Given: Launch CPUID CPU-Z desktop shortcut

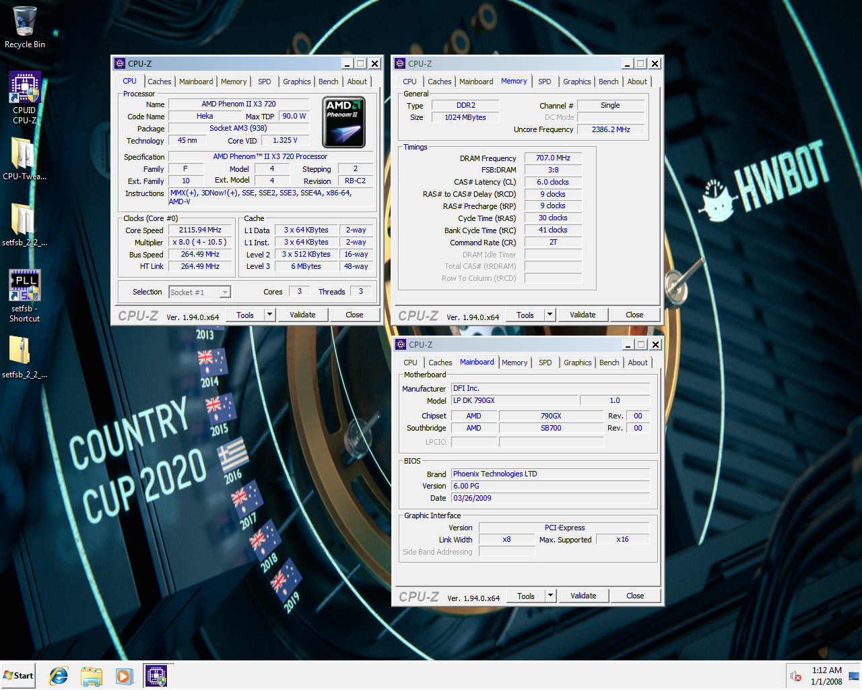Looking at the screenshot, I should coord(25,98).
